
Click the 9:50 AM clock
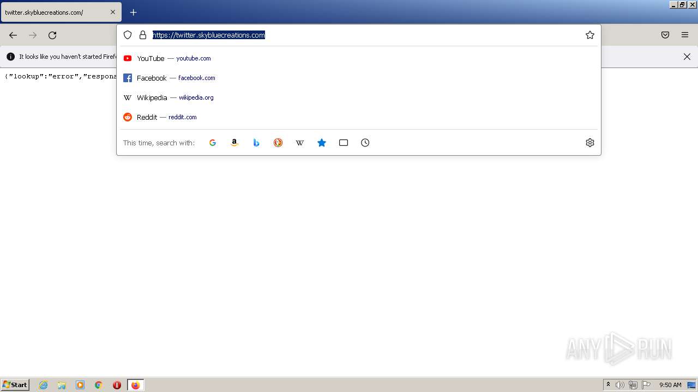click(670, 385)
